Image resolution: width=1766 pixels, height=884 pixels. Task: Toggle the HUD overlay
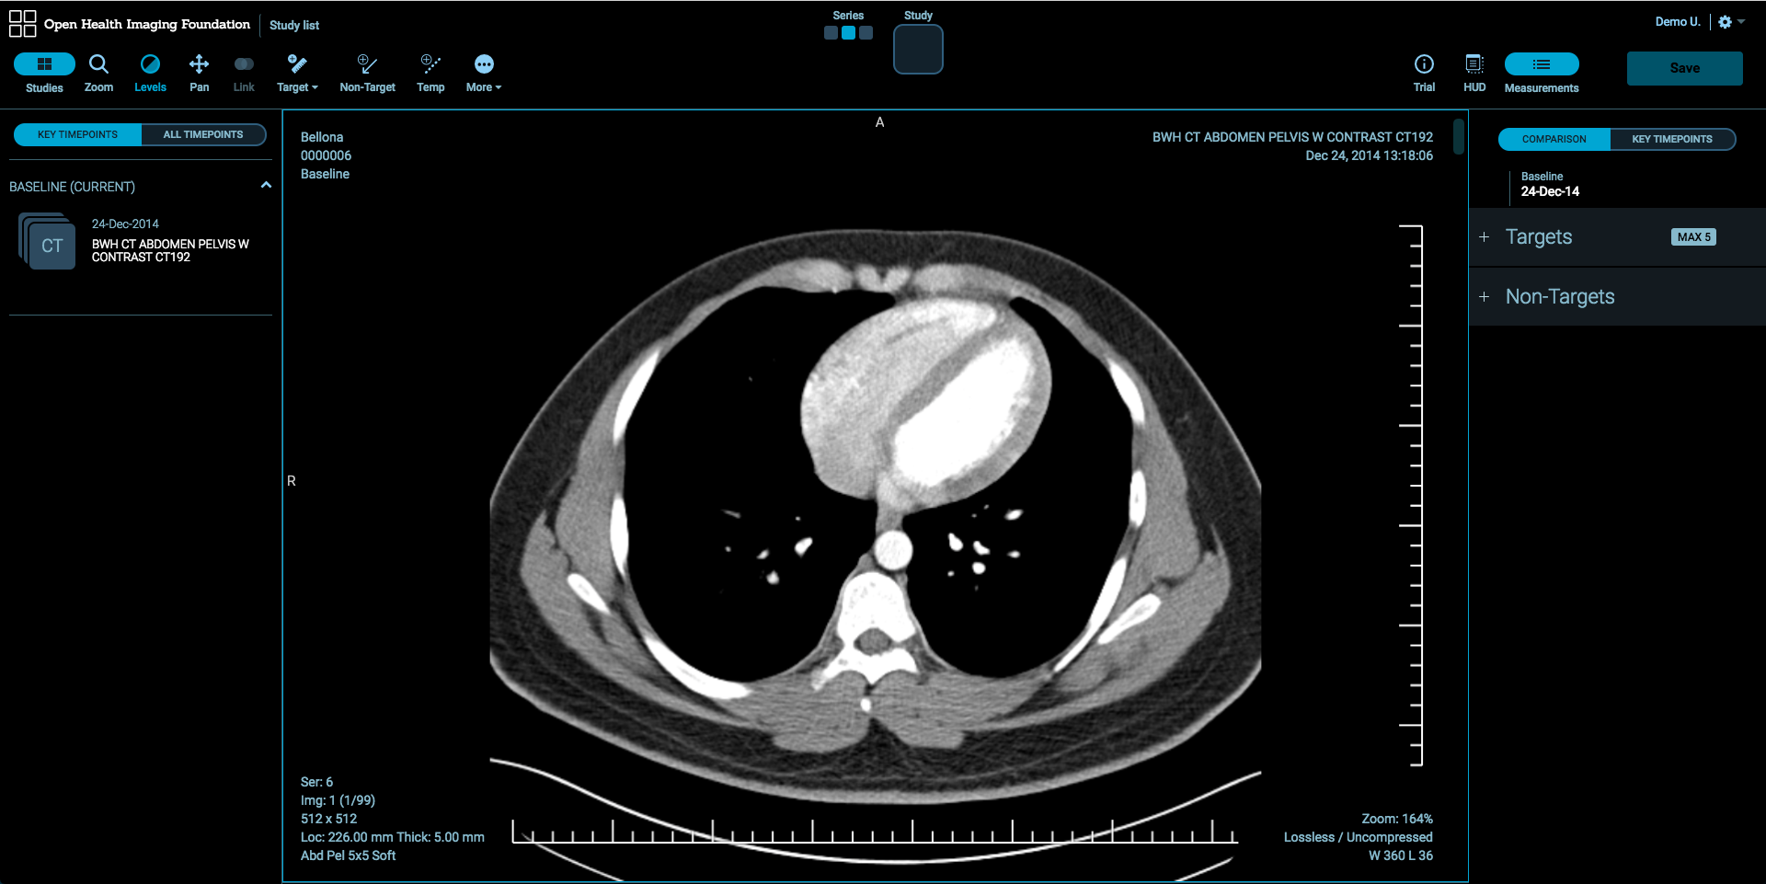[1474, 72]
